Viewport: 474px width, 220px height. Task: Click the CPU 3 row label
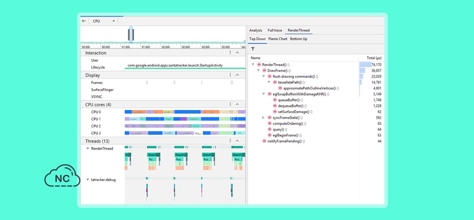tap(96, 133)
